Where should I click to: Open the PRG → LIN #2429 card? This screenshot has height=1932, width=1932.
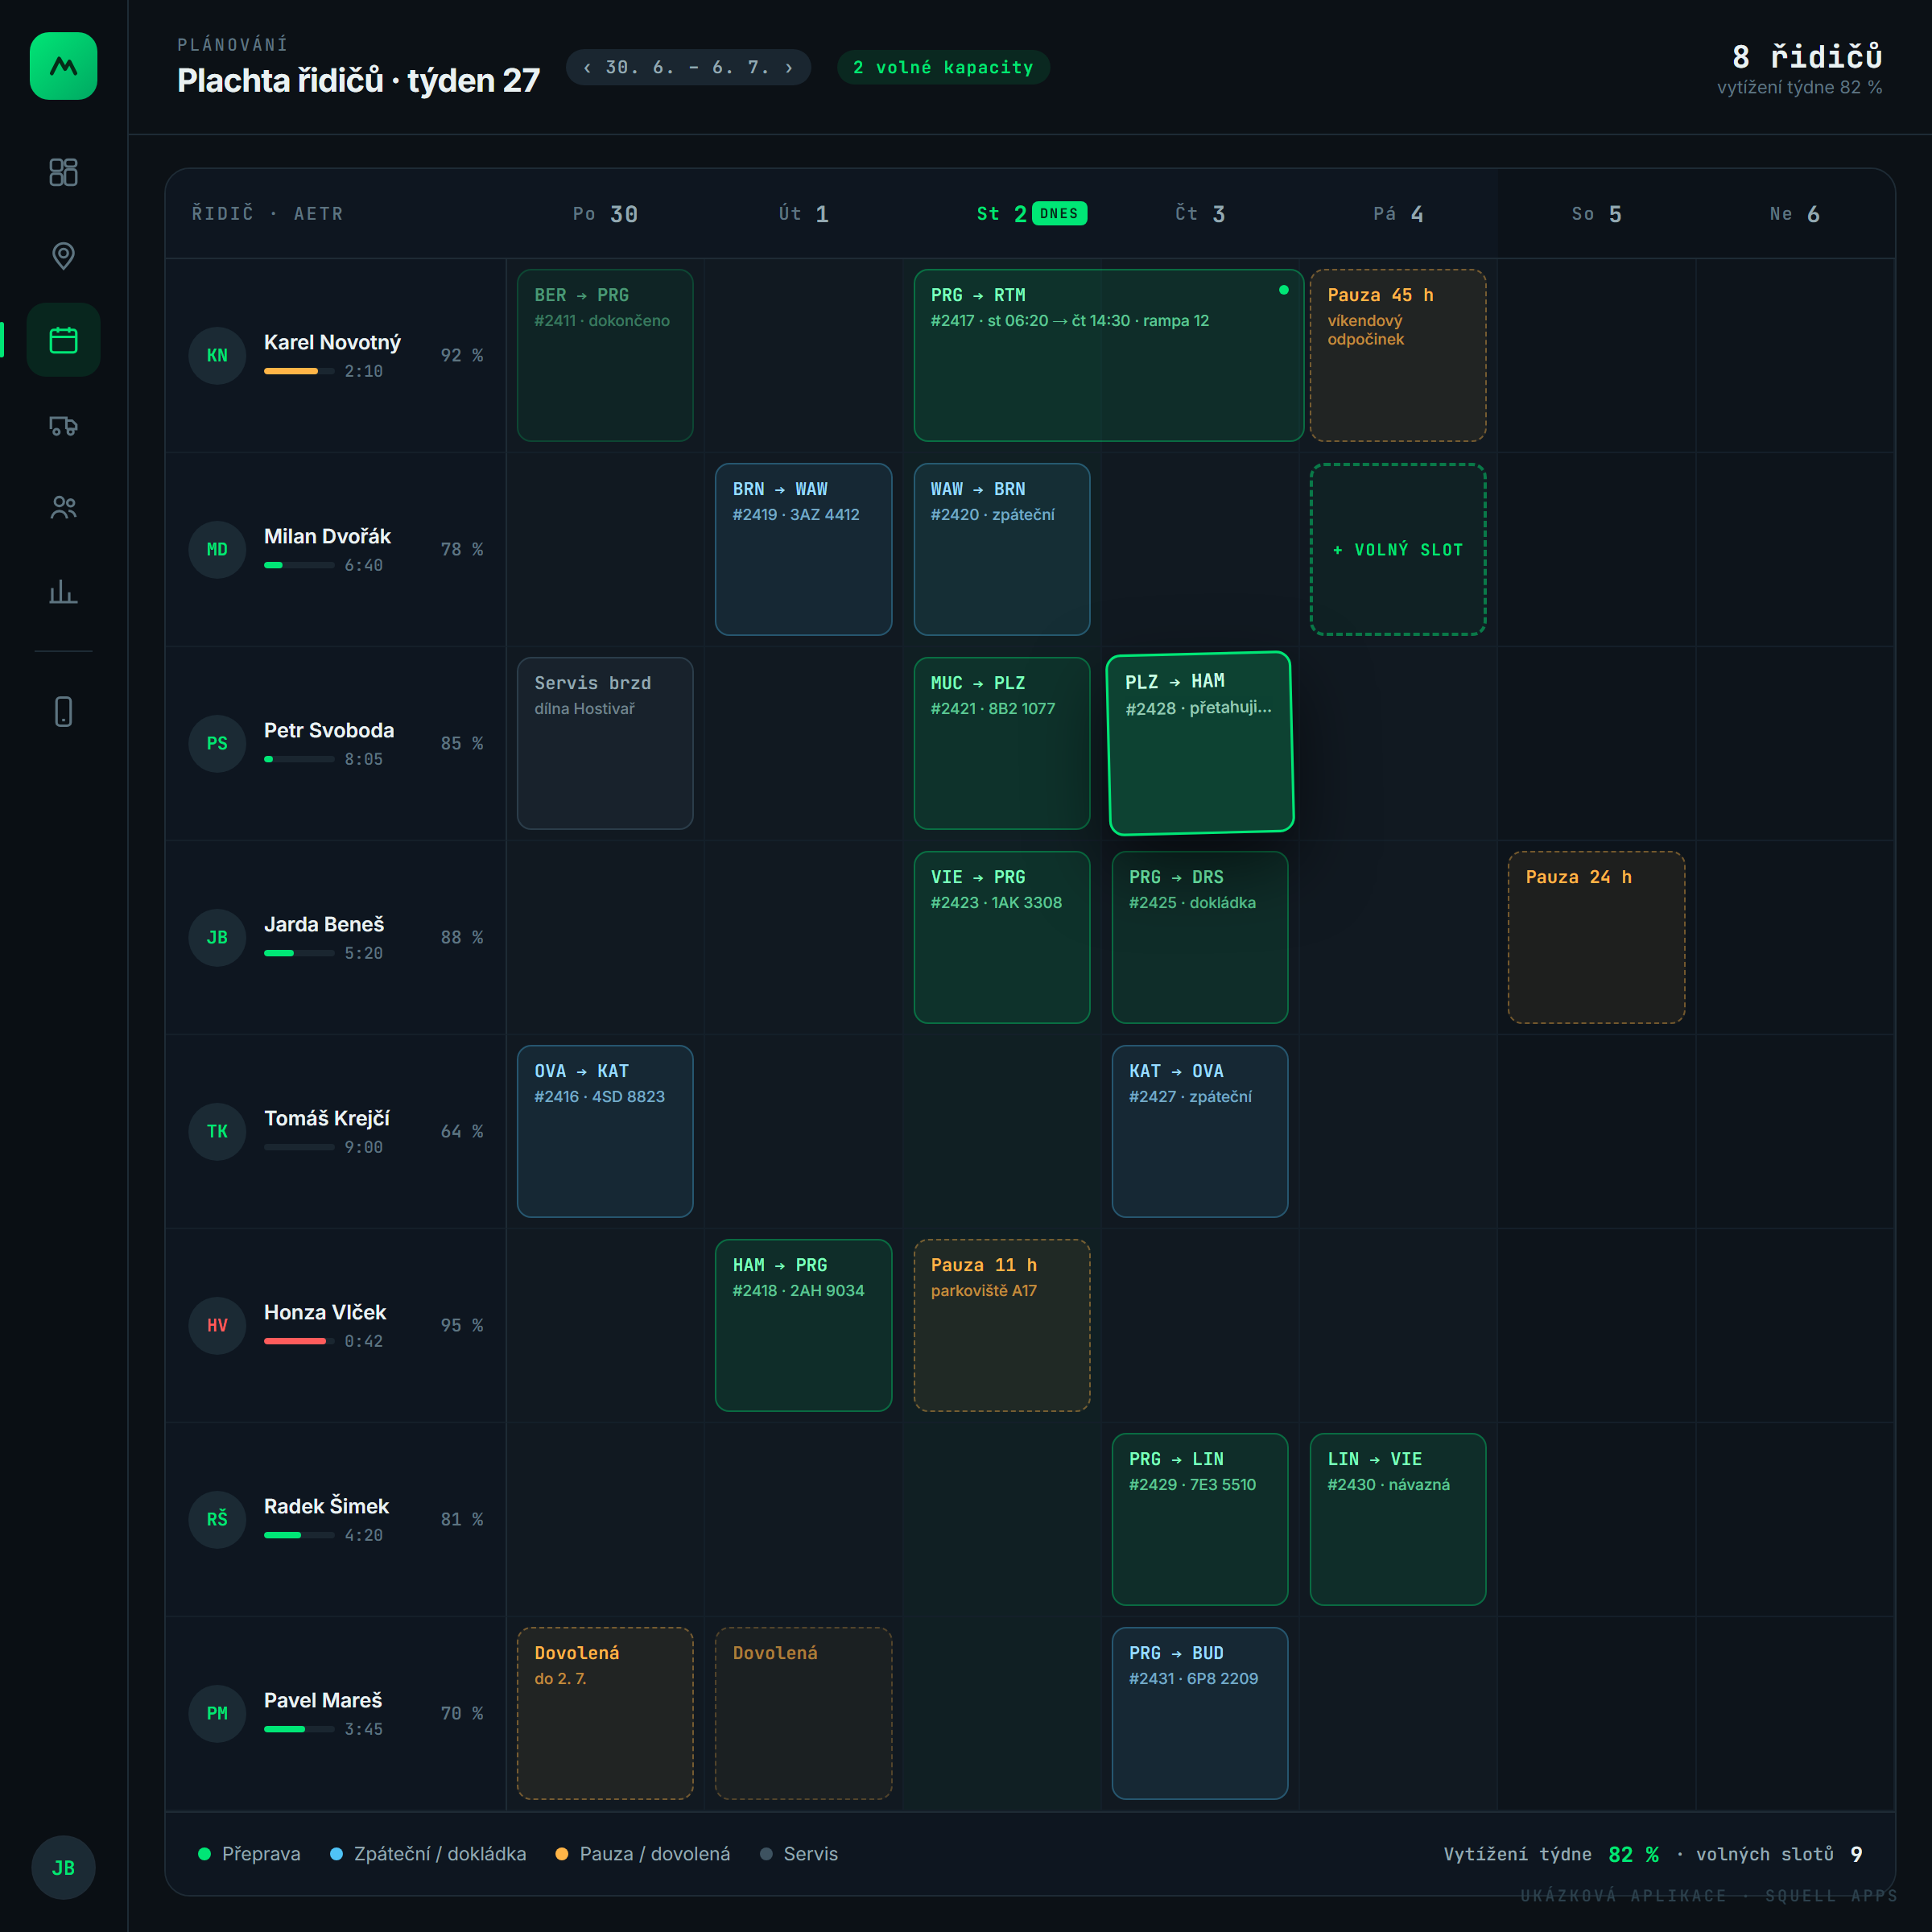click(1200, 1519)
